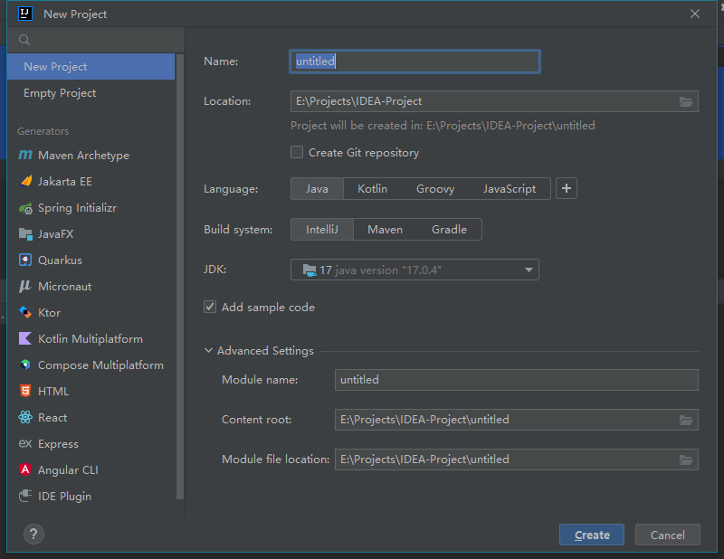Select JavaScript language option
The image size is (724, 559).
tap(510, 189)
